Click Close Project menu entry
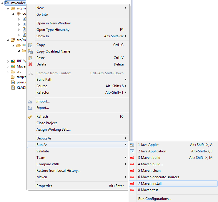Image resolution: width=218 pixels, height=202 pixels. [x=46, y=123]
